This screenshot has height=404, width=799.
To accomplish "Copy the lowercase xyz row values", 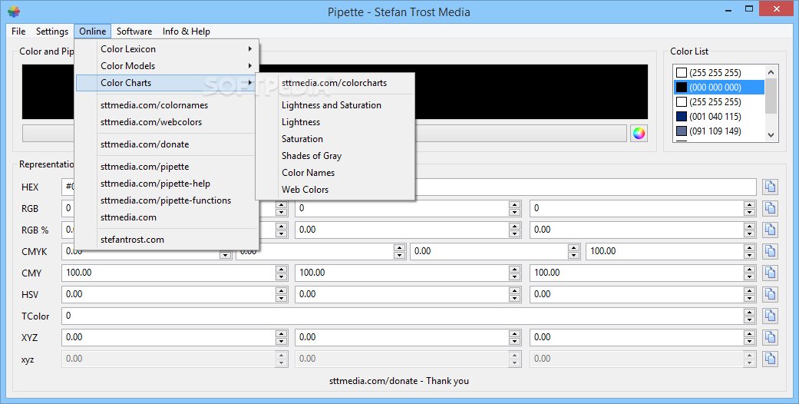I will (x=770, y=359).
